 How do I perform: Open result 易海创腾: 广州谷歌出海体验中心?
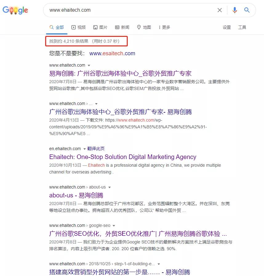pos(120,73)
